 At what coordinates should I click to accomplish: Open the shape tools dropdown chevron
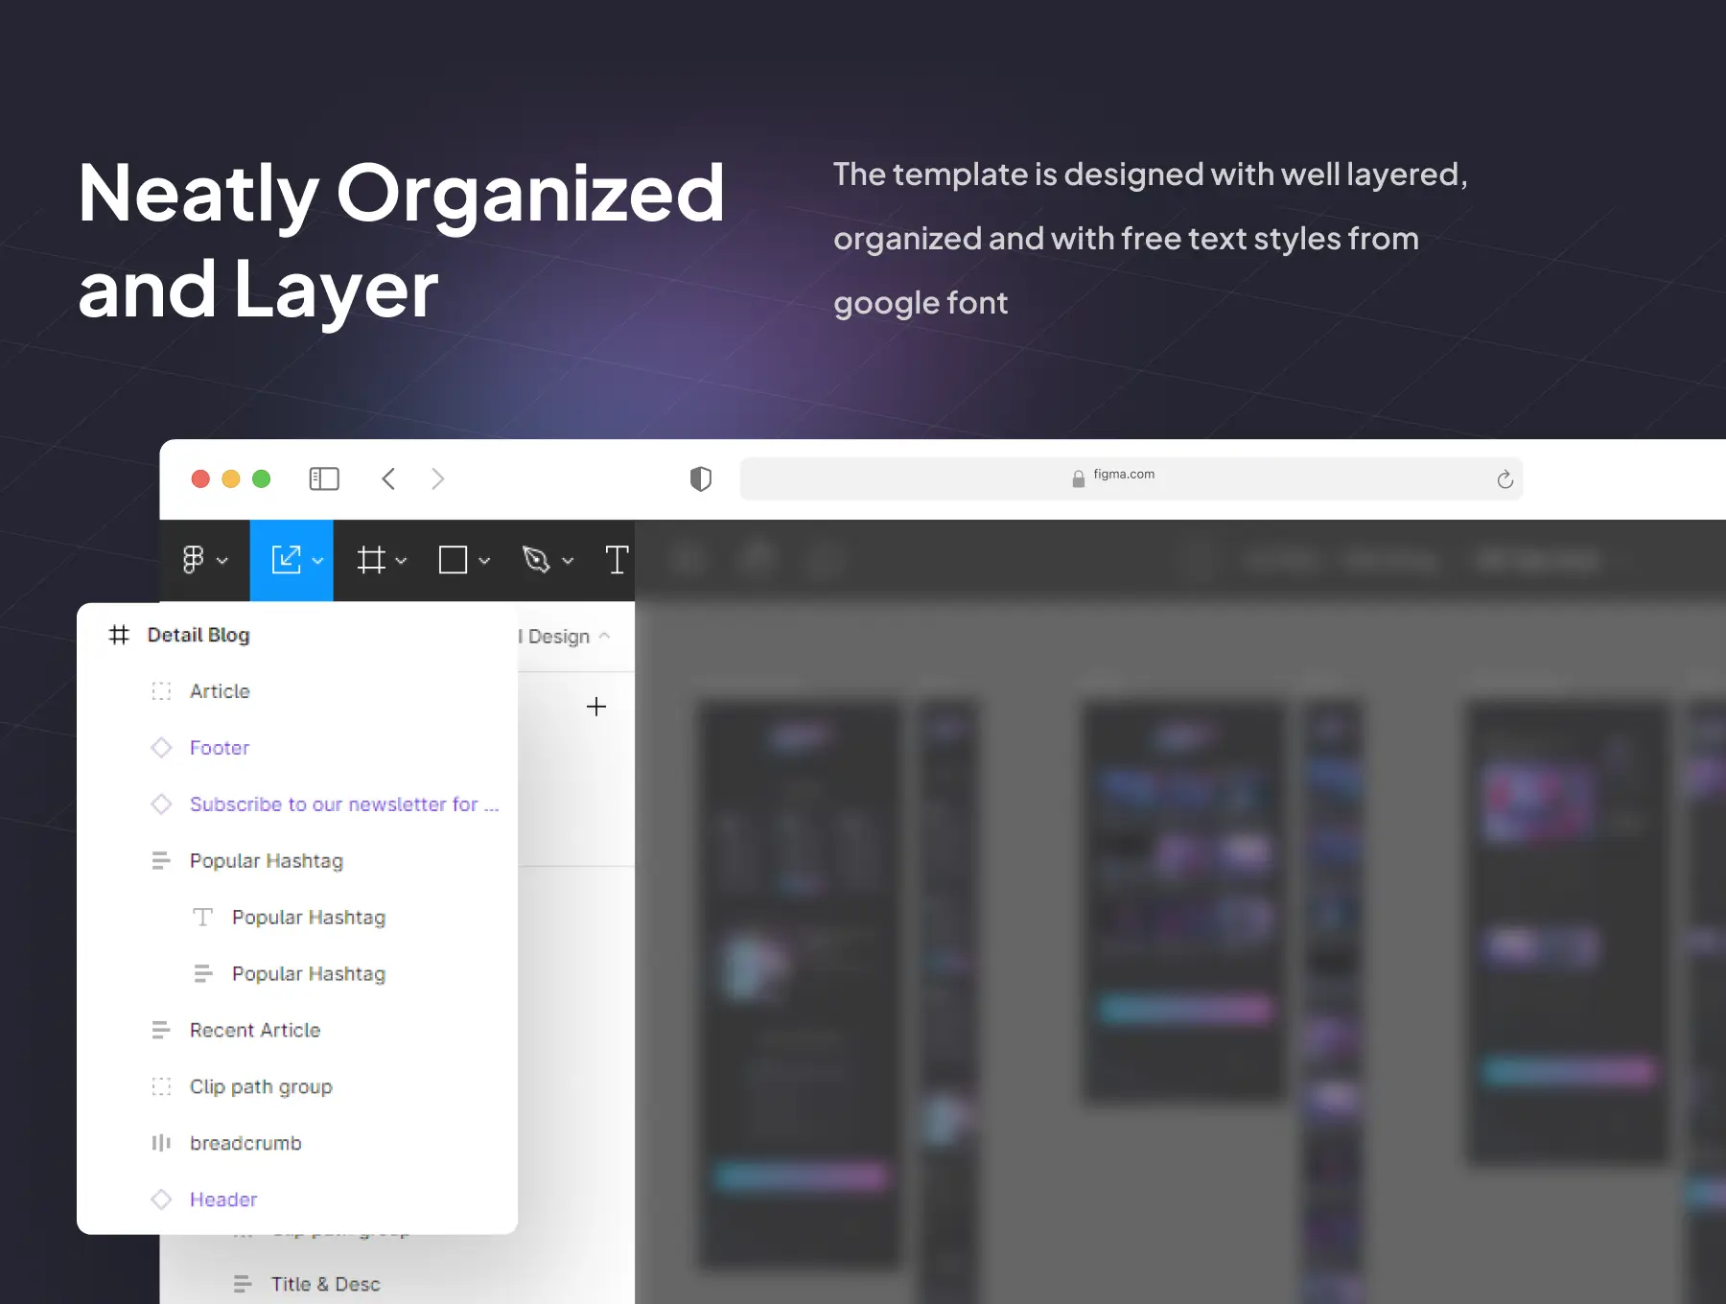click(x=484, y=561)
